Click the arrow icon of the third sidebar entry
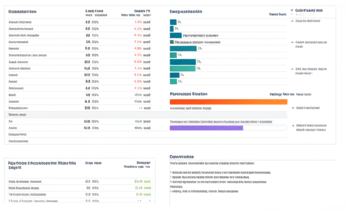 pos(292,42)
